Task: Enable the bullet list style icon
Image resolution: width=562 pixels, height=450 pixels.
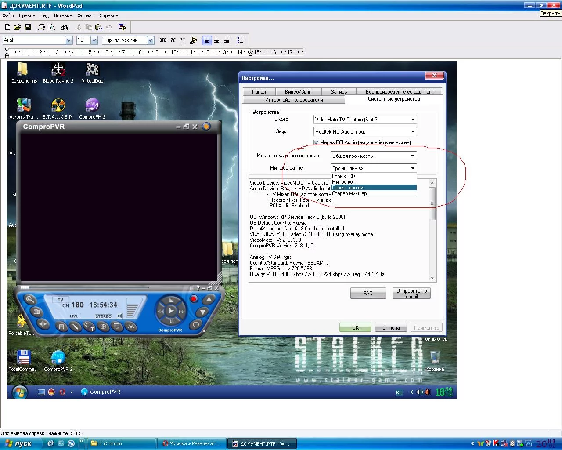Action: (240, 40)
